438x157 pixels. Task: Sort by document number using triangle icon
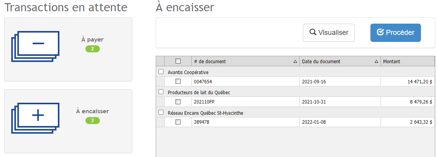pos(295,61)
